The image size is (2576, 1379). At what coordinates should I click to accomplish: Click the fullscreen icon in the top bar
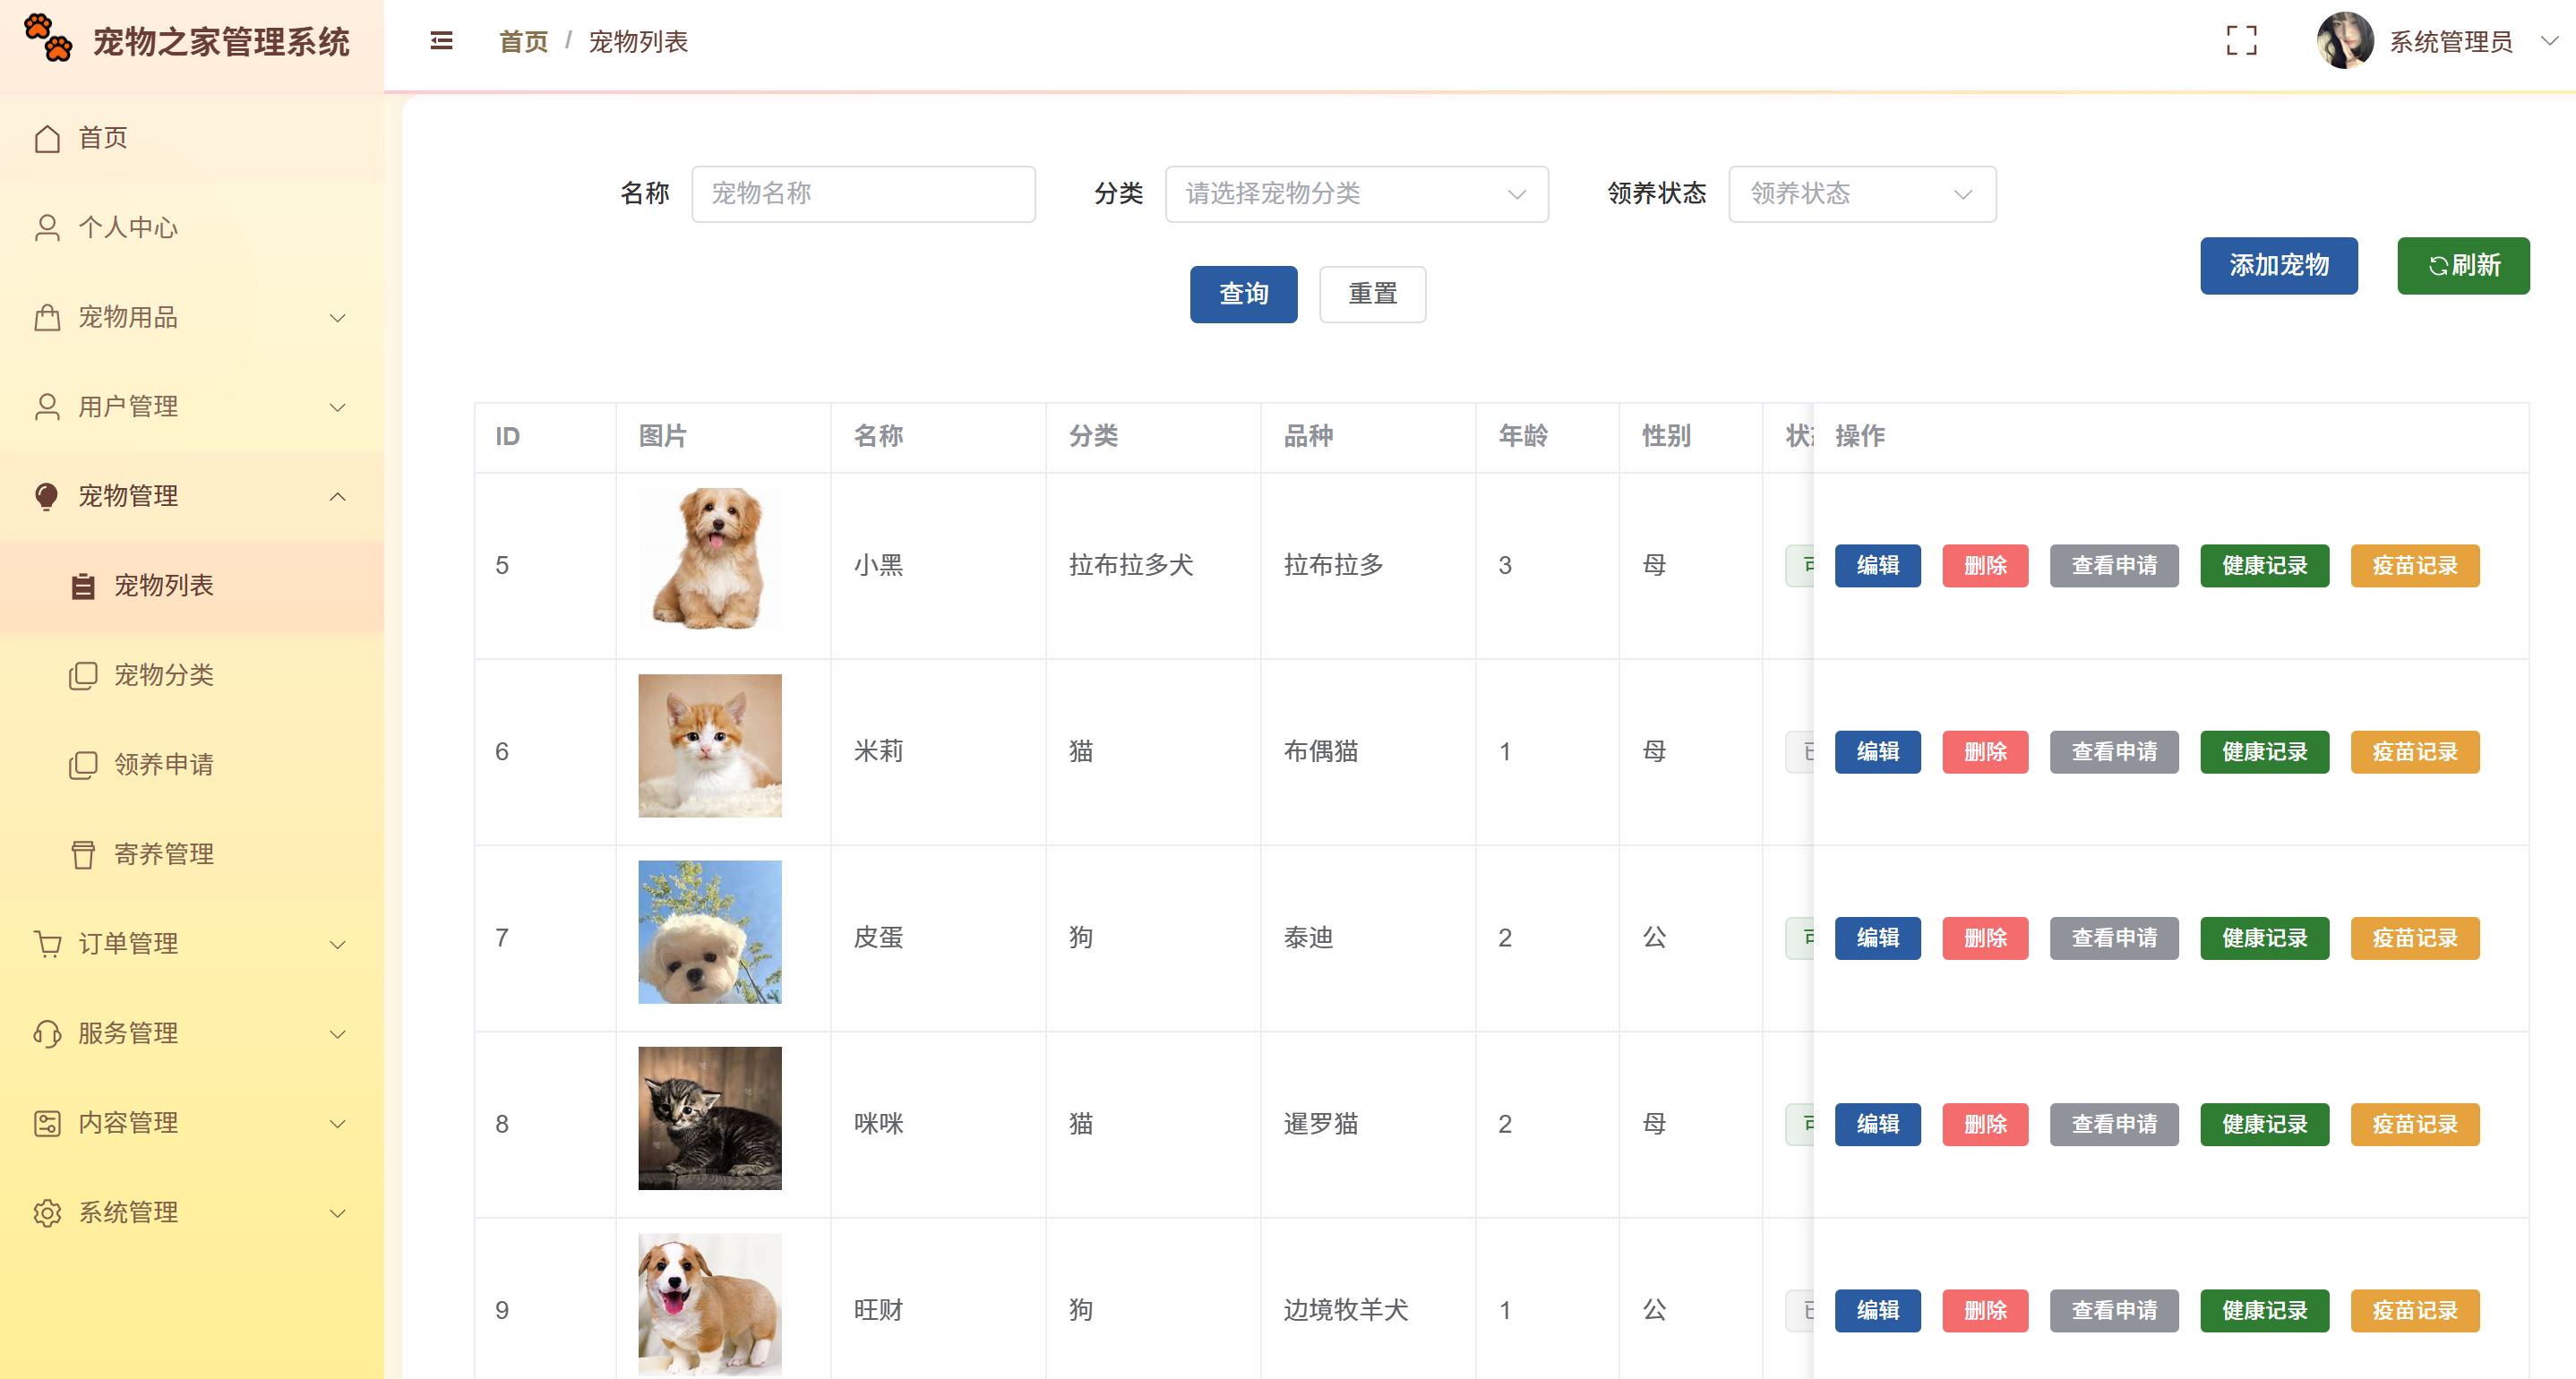[x=2242, y=41]
